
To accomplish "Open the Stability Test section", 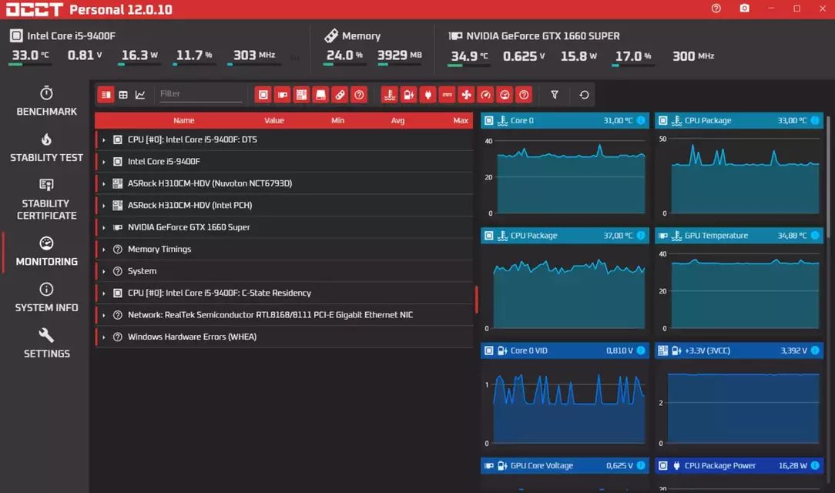I will tap(46, 147).
